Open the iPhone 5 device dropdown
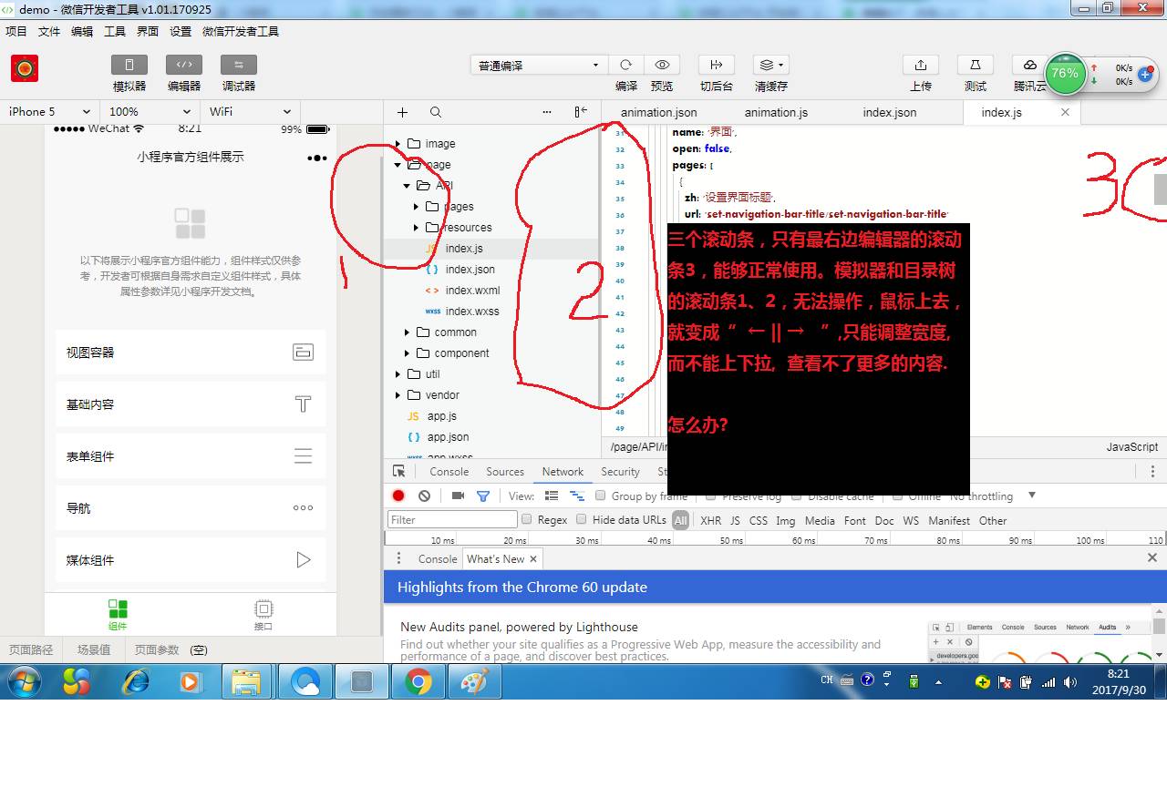This screenshot has height=787, width=1167. coord(49,111)
